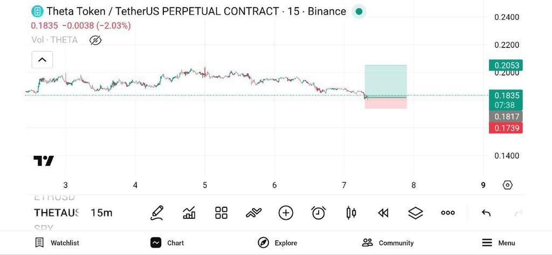
Task: Undo the last chart action
Action: tap(486, 213)
